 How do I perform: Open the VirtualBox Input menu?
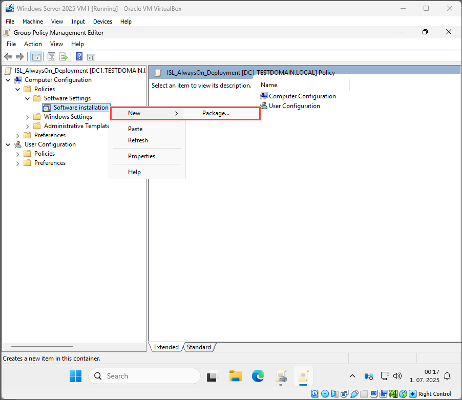tap(78, 22)
